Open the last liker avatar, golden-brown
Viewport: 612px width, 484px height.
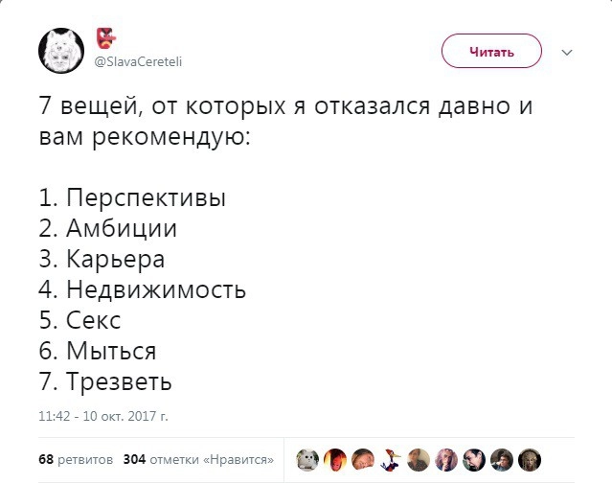pyautogui.click(x=530, y=460)
